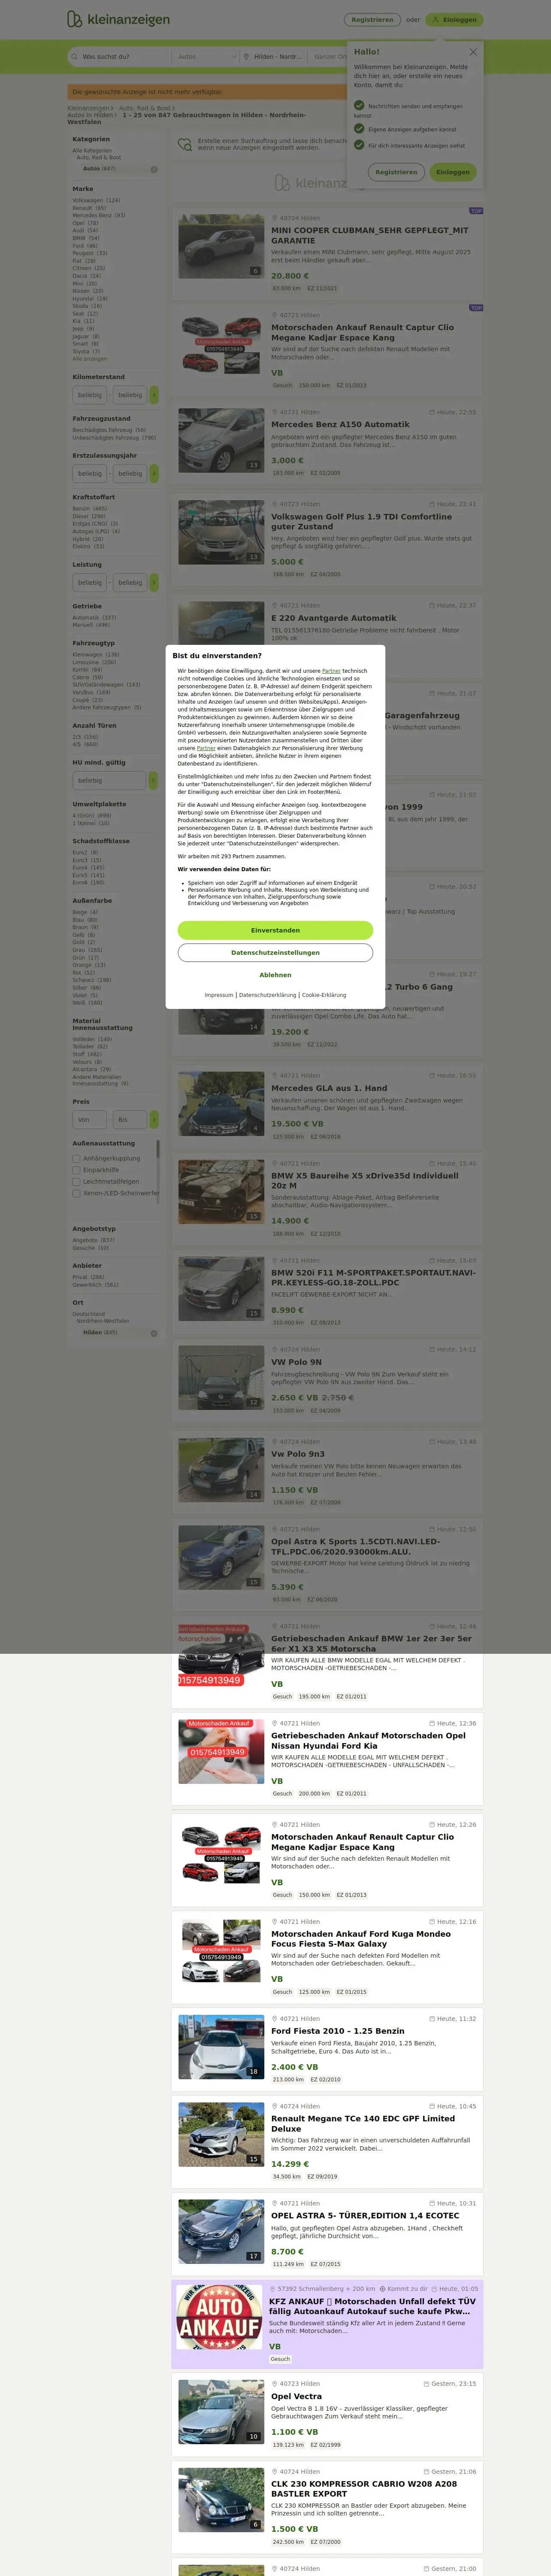Apply the Leistung range with arrow button
The height and width of the screenshot is (2576, 551).
tap(154, 582)
